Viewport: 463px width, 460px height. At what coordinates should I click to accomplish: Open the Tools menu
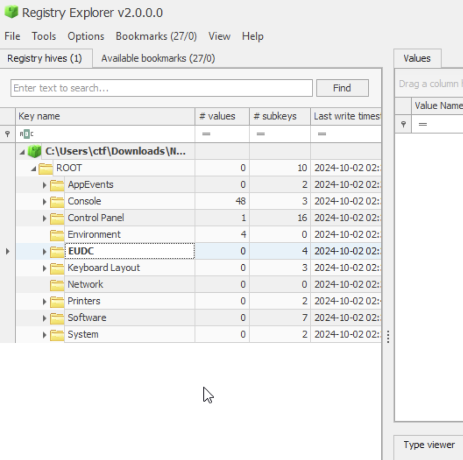click(44, 36)
